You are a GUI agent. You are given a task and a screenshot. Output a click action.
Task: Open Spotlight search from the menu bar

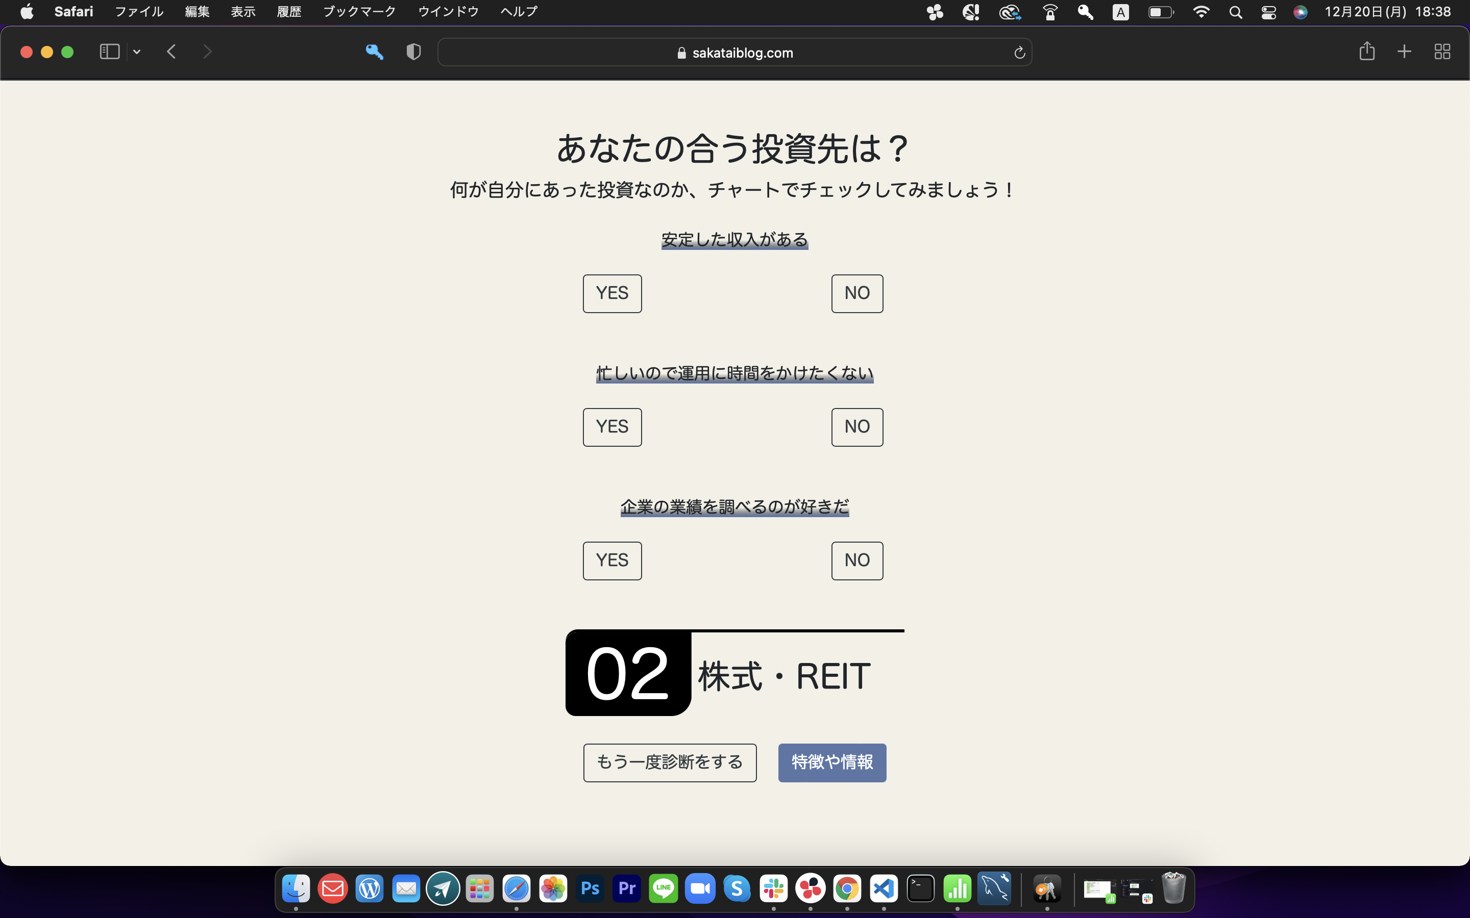1236,12
